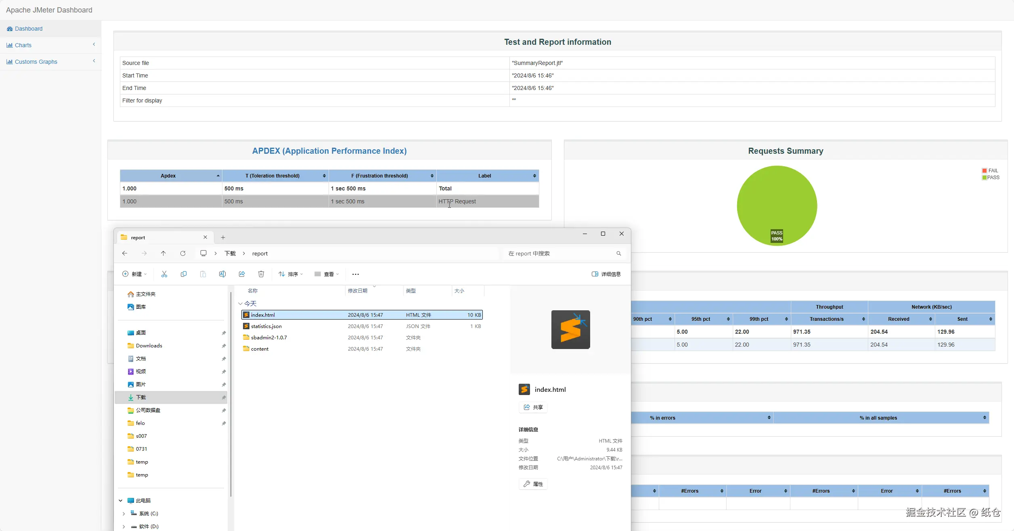Image resolution: width=1014 pixels, height=531 pixels.
Task: Click the share icon in Explorer toolbar
Action: point(242,274)
